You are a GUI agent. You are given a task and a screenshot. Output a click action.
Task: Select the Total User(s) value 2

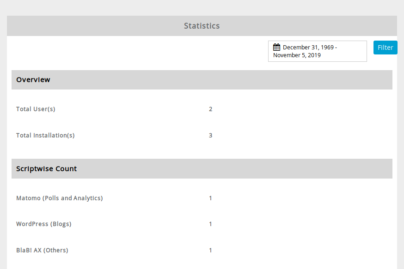(x=211, y=109)
